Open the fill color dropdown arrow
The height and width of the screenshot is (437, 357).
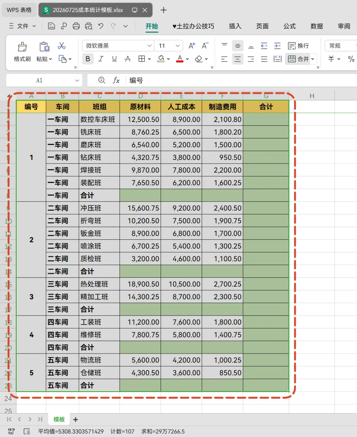pyautogui.click(x=168, y=59)
